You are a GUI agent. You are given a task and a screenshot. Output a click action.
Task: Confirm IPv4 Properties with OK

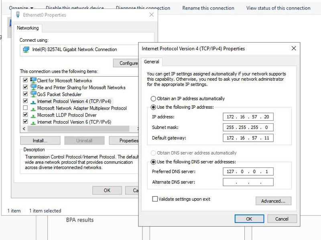point(249,219)
